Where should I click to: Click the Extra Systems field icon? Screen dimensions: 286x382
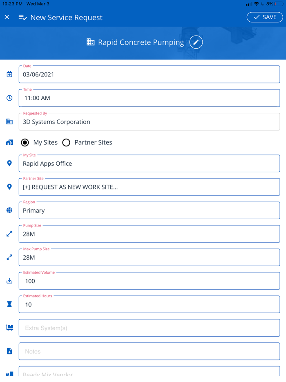(x=9, y=328)
